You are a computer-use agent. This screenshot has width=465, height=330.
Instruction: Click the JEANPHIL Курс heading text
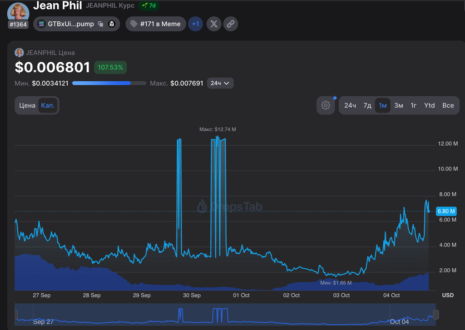110,5
